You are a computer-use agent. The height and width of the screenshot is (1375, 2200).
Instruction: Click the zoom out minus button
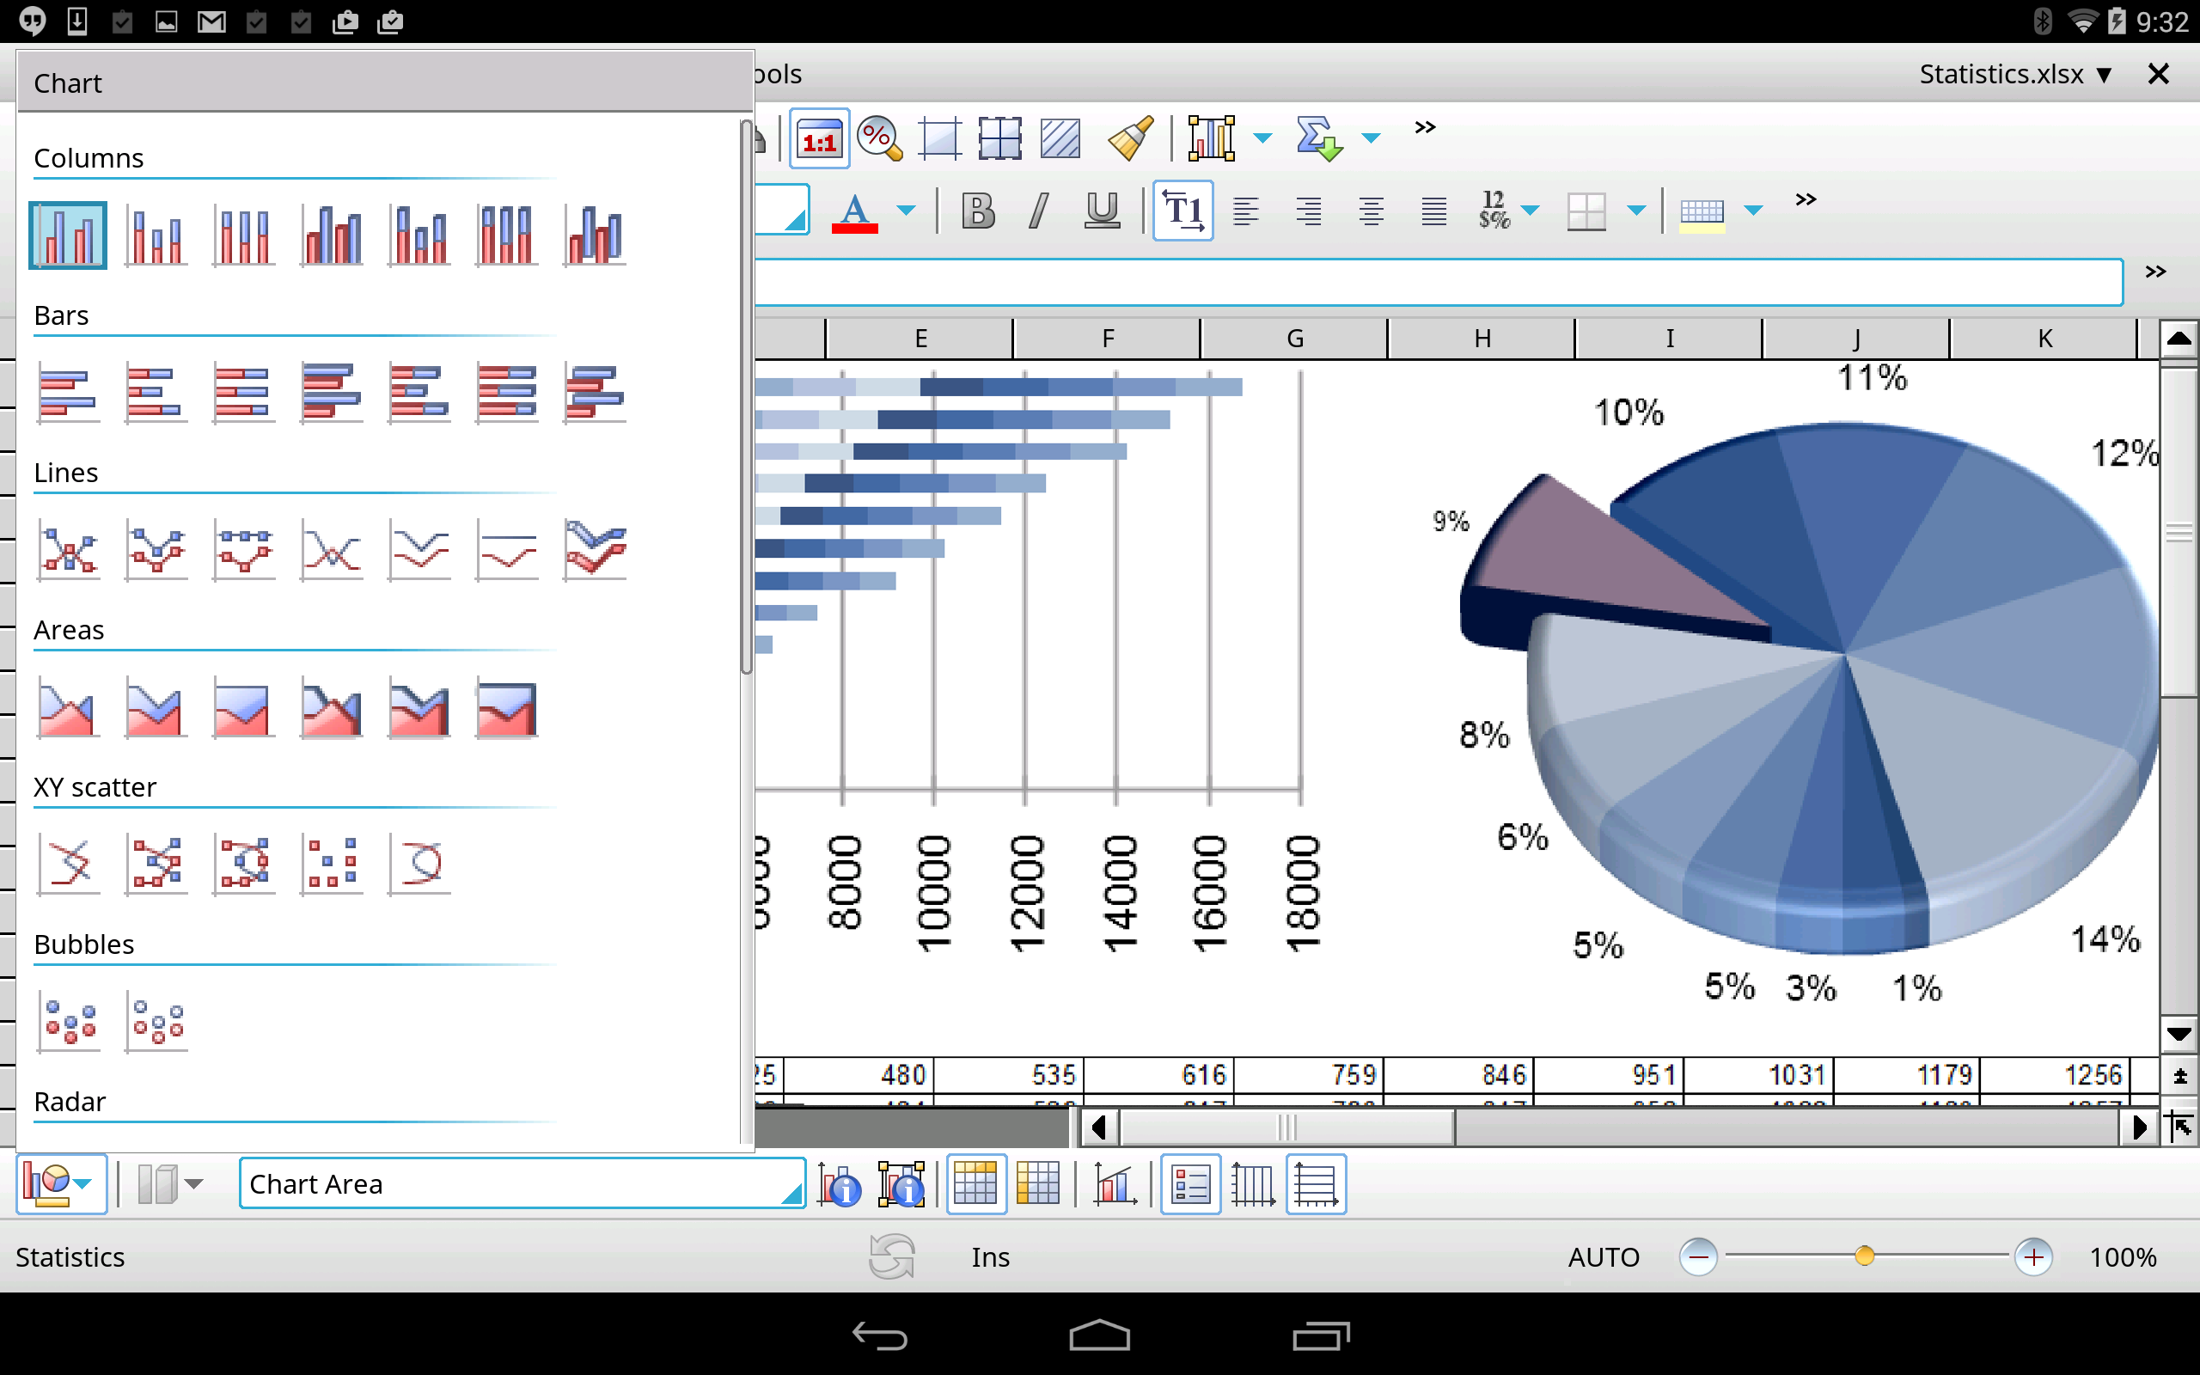click(x=1697, y=1256)
